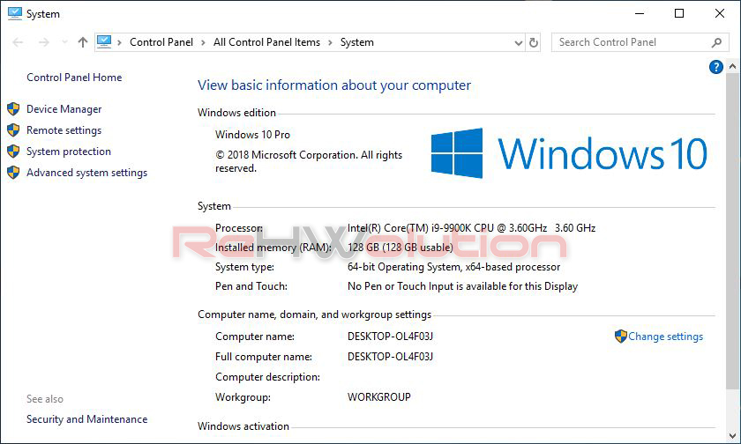Go back using the Back arrow
Viewport: 741px width, 444px height.
click(18, 42)
